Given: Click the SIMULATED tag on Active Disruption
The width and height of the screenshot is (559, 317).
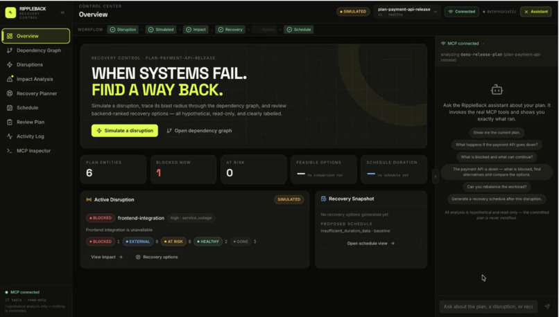Looking at the screenshot, I should 289,199.
